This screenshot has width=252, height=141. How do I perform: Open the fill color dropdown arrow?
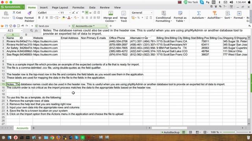[66, 18]
